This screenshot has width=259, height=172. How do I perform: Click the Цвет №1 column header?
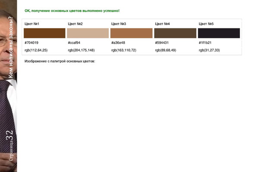32,24
